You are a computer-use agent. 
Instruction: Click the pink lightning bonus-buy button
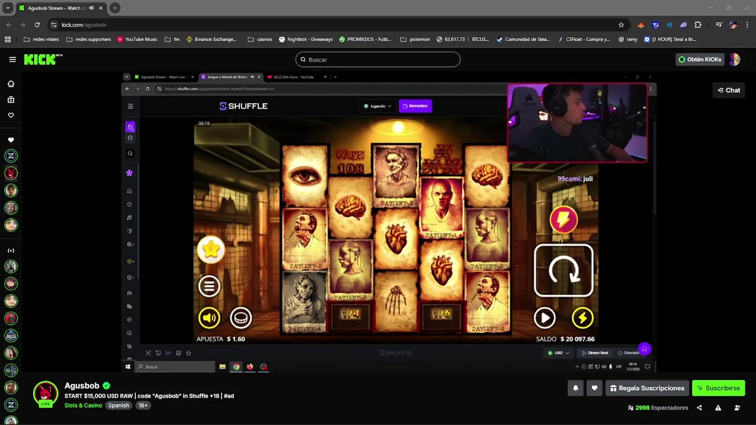(563, 220)
